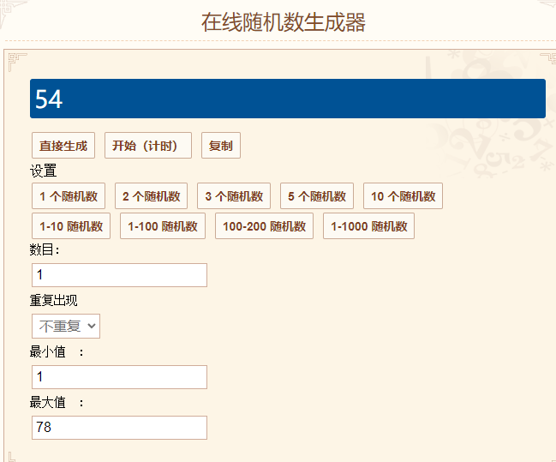
Task: Apply the 1-1000 随机数 range preset
Action: 368,226
